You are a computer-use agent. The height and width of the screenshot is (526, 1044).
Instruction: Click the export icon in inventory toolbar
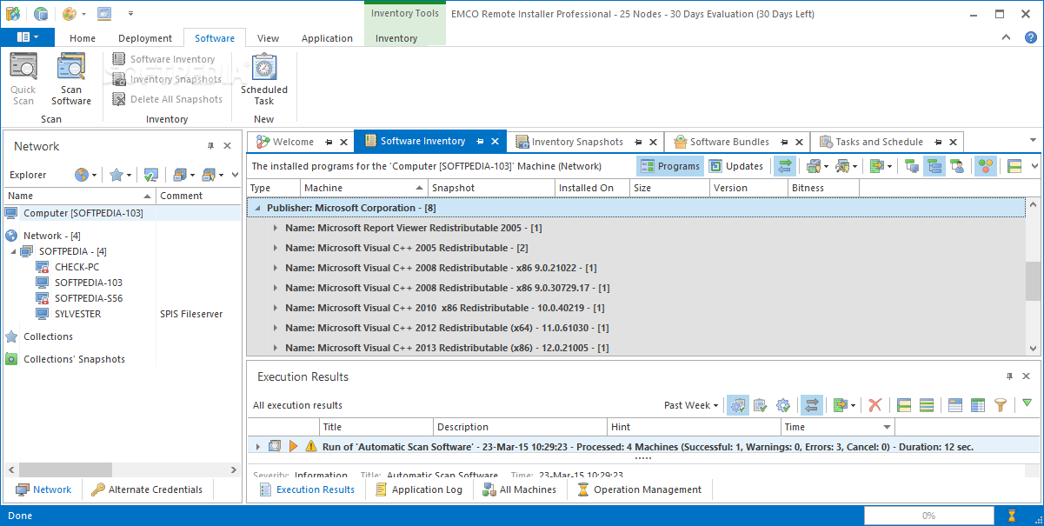pyautogui.click(x=879, y=166)
